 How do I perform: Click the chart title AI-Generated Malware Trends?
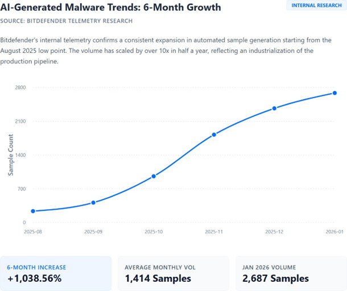pyautogui.click(x=111, y=8)
